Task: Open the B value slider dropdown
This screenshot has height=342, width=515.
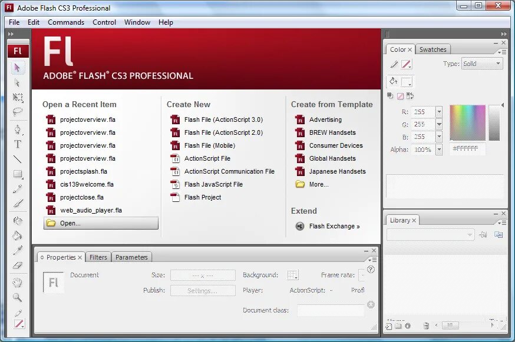Action: click(x=439, y=136)
